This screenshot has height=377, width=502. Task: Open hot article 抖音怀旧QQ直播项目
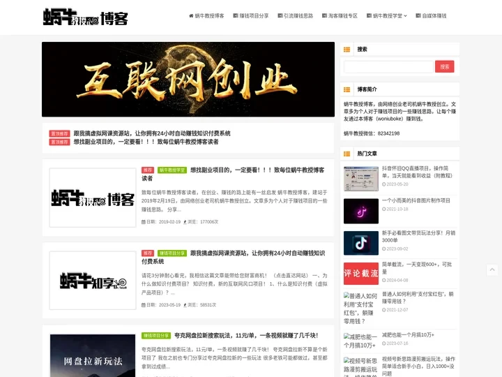pos(417,172)
